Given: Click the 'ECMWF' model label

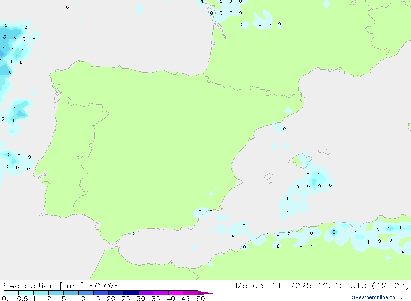Looking at the screenshot, I should click(x=104, y=285).
